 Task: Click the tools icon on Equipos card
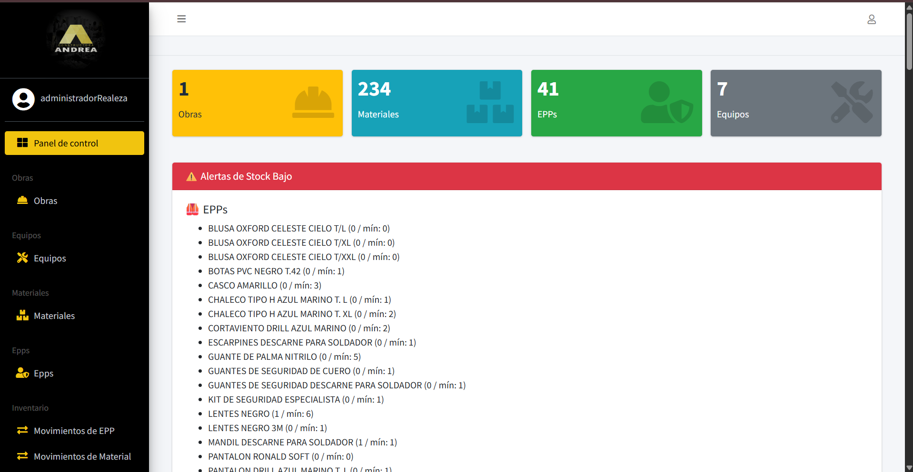pyautogui.click(x=850, y=101)
